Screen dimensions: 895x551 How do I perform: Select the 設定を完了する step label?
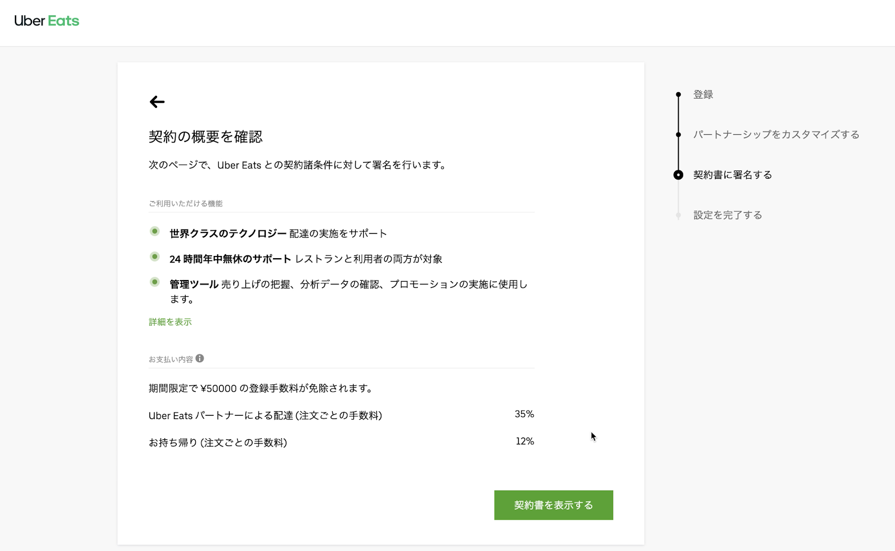click(x=727, y=215)
